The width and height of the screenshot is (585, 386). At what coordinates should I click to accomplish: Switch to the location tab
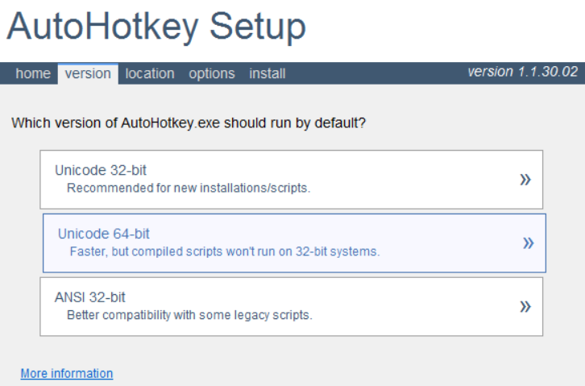point(150,73)
